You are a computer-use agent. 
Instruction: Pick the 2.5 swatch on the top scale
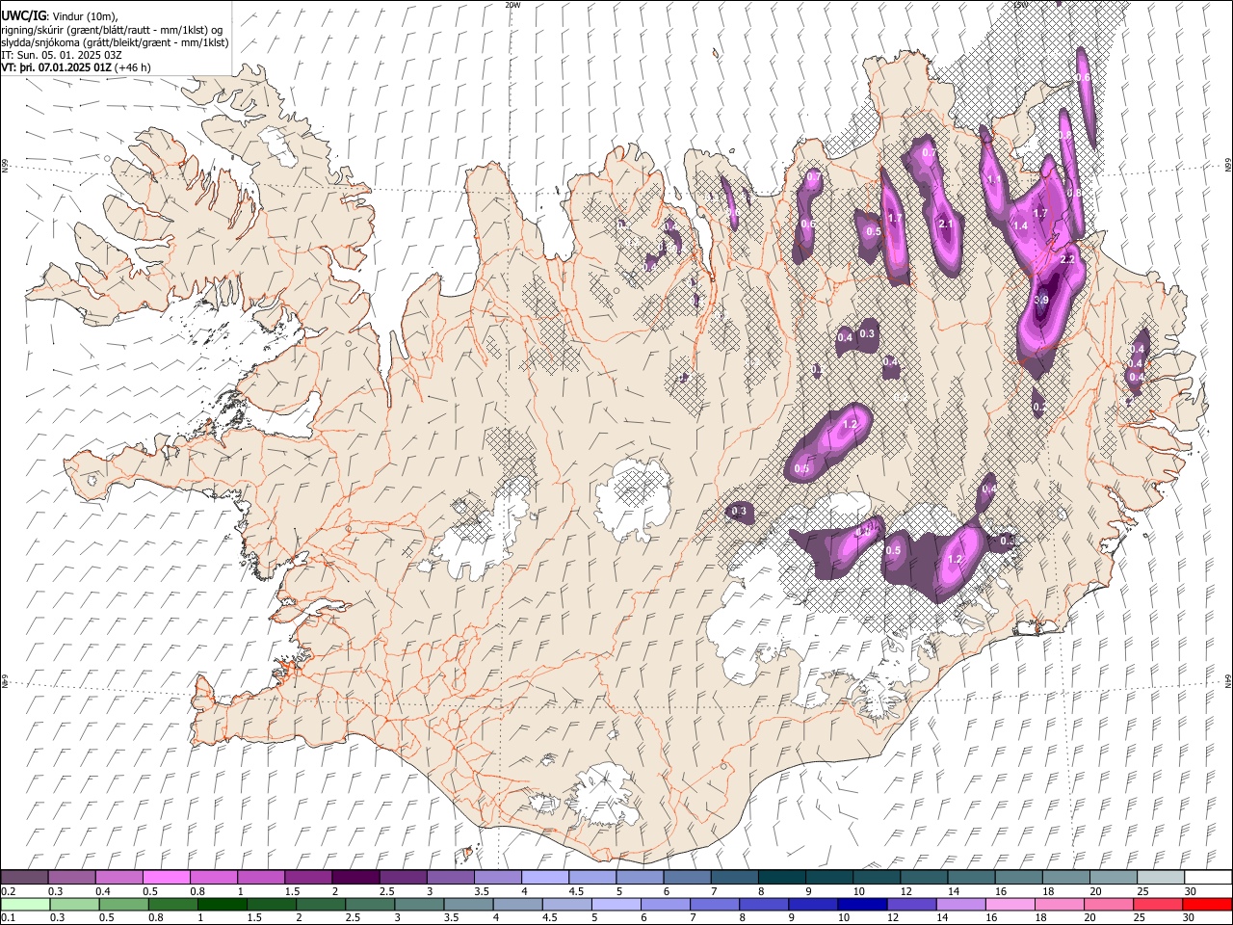coord(403,877)
